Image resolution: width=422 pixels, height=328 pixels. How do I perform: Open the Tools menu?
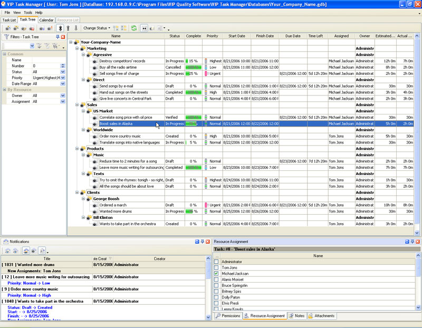click(28, 12)
